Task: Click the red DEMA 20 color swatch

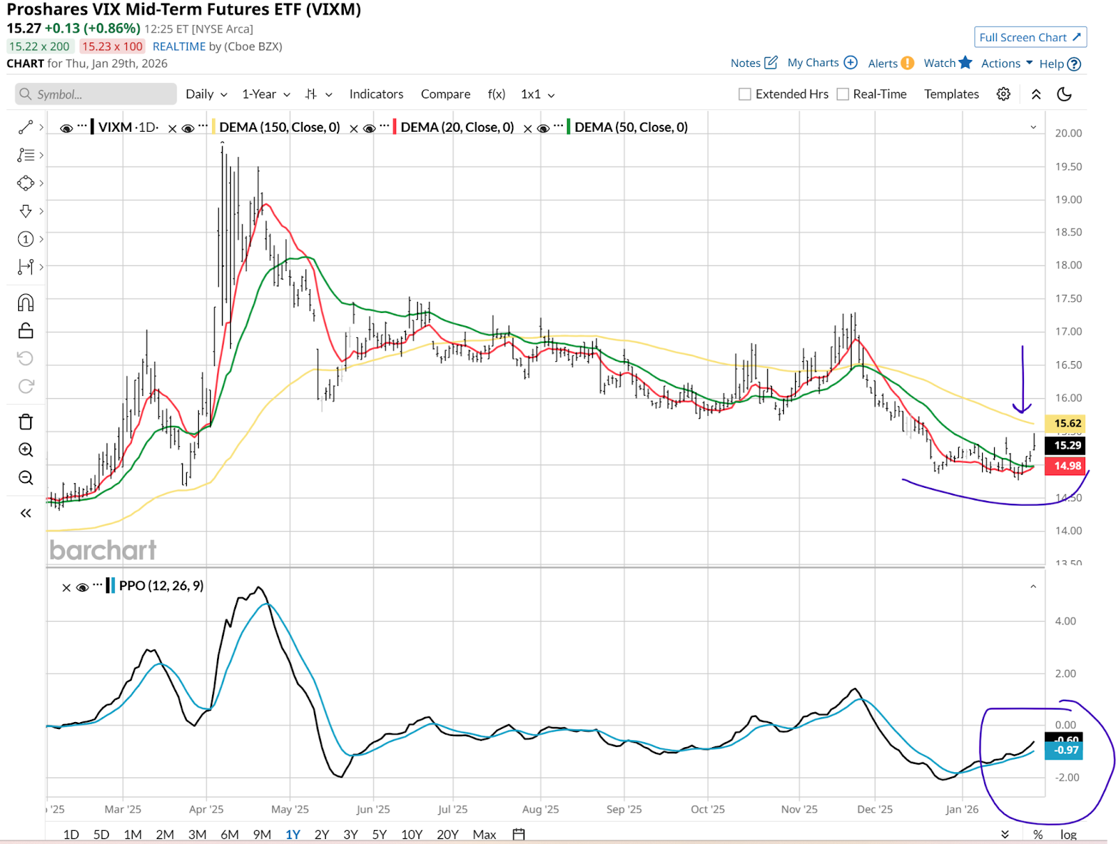Action: point(395,127)
